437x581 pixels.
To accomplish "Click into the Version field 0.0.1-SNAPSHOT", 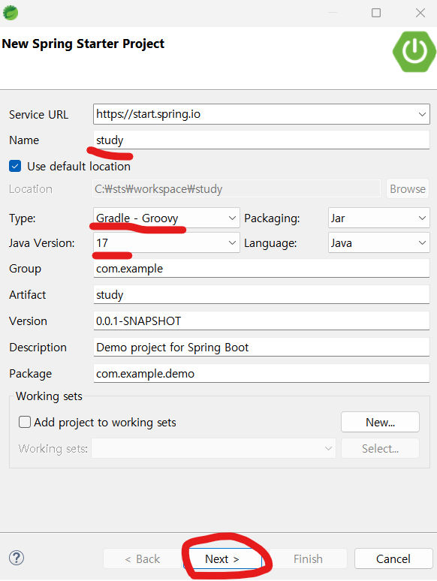I will pos(261,321).
